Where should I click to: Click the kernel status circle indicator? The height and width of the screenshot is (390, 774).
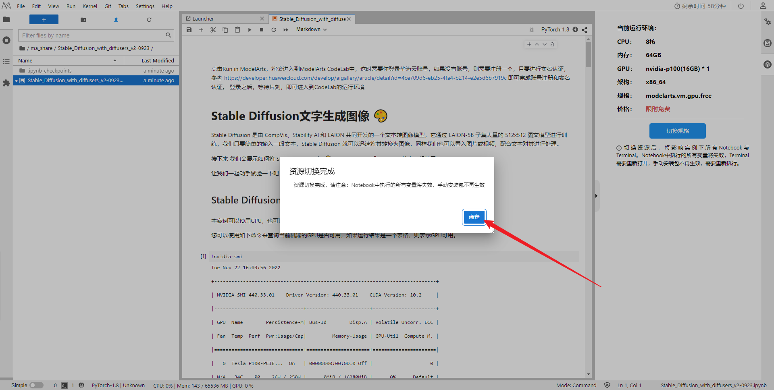[x=575, y=29]
